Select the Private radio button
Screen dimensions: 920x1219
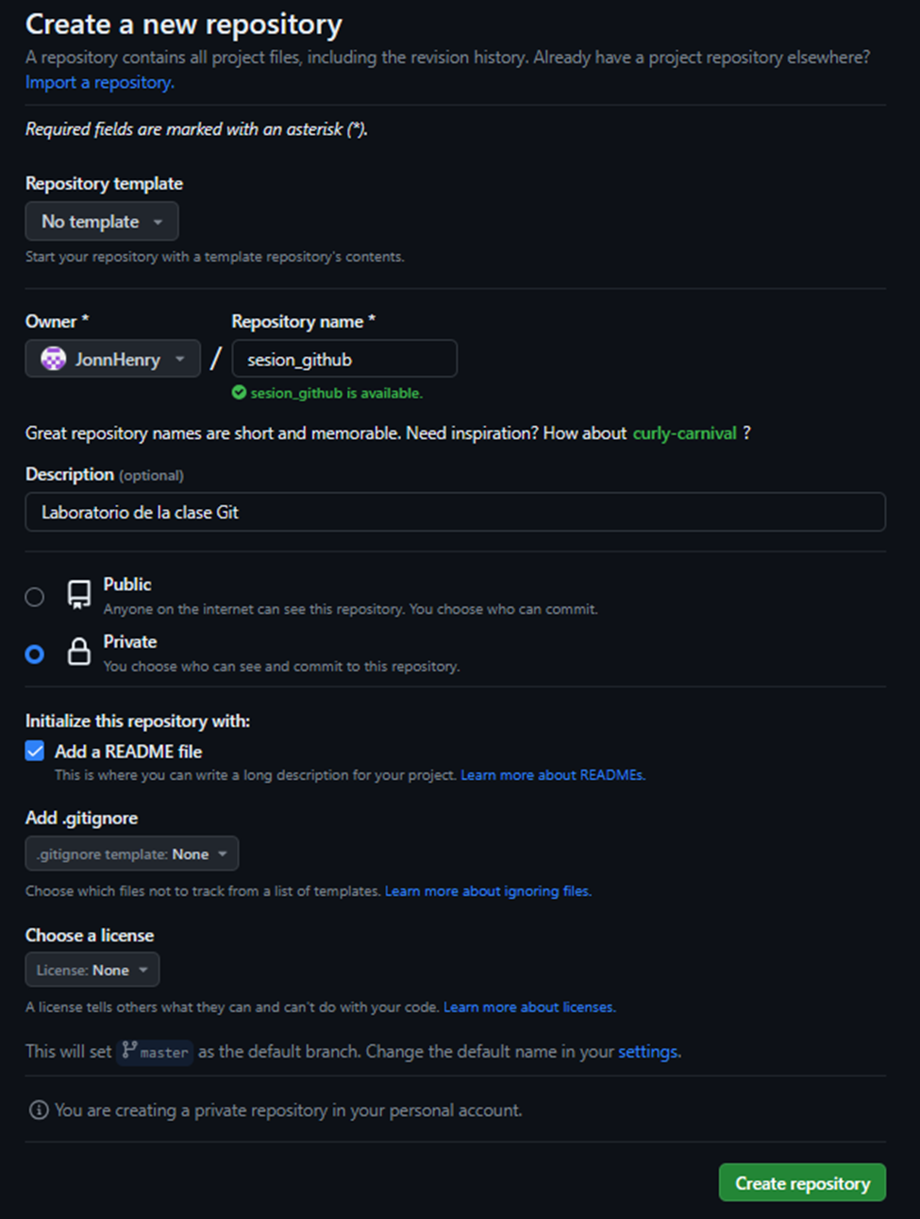[x=35, y=653]
